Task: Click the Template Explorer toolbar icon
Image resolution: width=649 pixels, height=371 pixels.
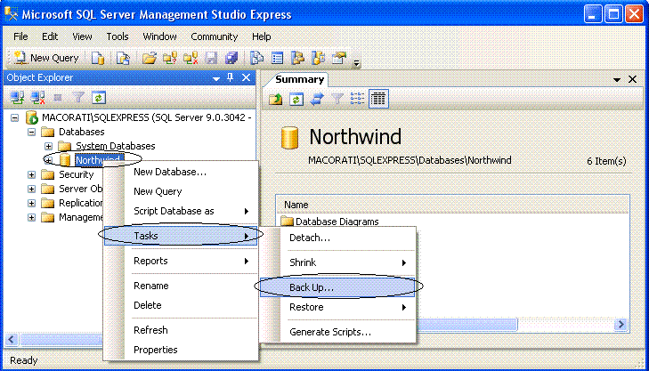Action: point(318,58)
